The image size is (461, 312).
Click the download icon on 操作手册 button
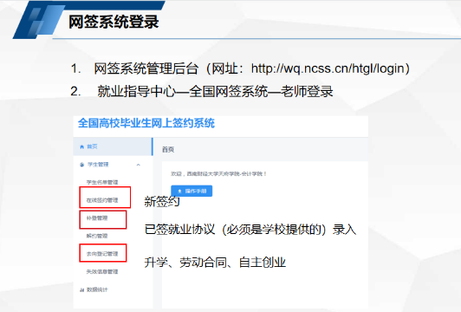[179, 192]
